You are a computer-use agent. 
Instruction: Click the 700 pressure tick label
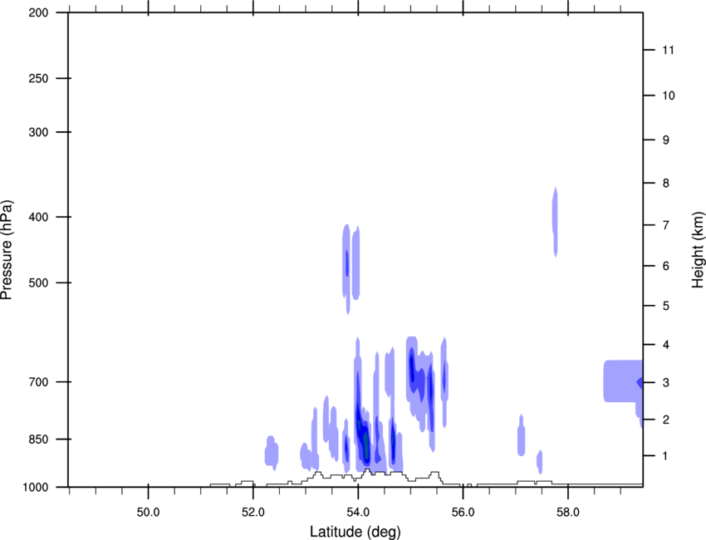pos(38,382)
